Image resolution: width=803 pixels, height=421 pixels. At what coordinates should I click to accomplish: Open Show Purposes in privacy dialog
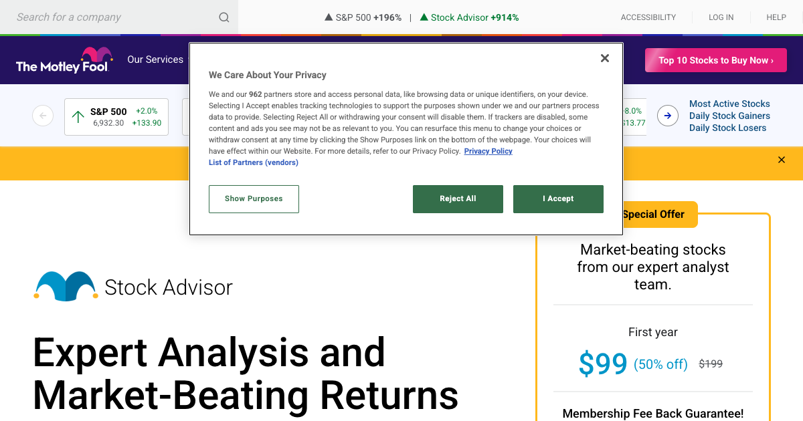point(254,198)
